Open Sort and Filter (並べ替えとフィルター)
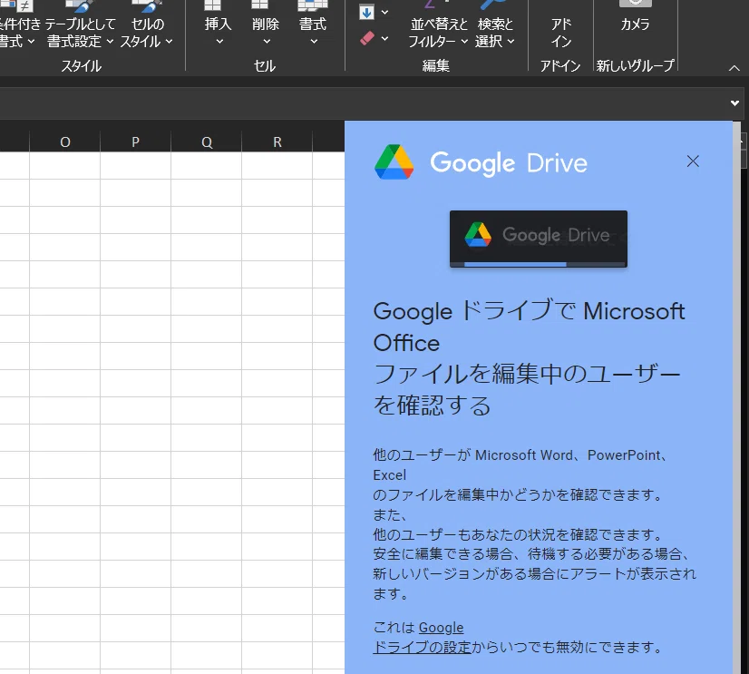The width and height of the screenshot is (749, 674). click(439, 24)
